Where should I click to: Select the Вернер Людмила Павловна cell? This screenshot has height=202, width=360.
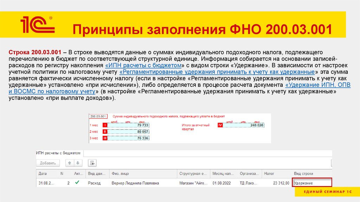click(135, 183)
